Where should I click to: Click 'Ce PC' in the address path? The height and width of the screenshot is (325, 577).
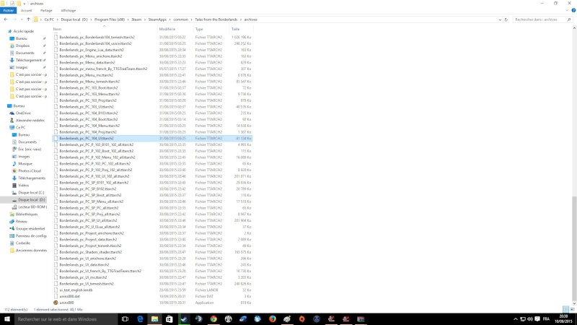(49, 19)
